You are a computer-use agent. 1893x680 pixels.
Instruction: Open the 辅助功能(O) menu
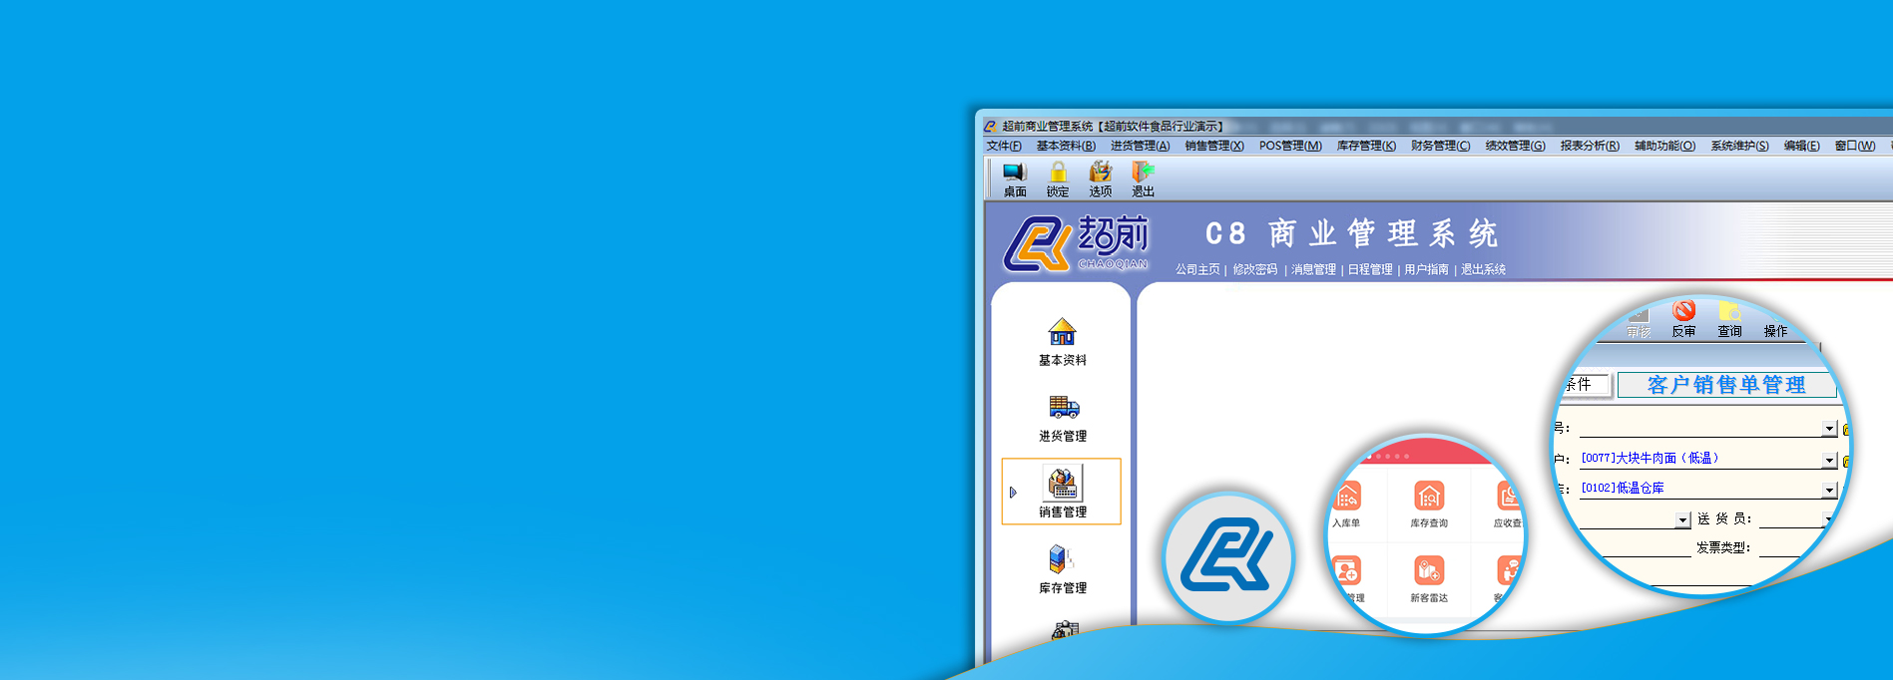(1664, 146)
